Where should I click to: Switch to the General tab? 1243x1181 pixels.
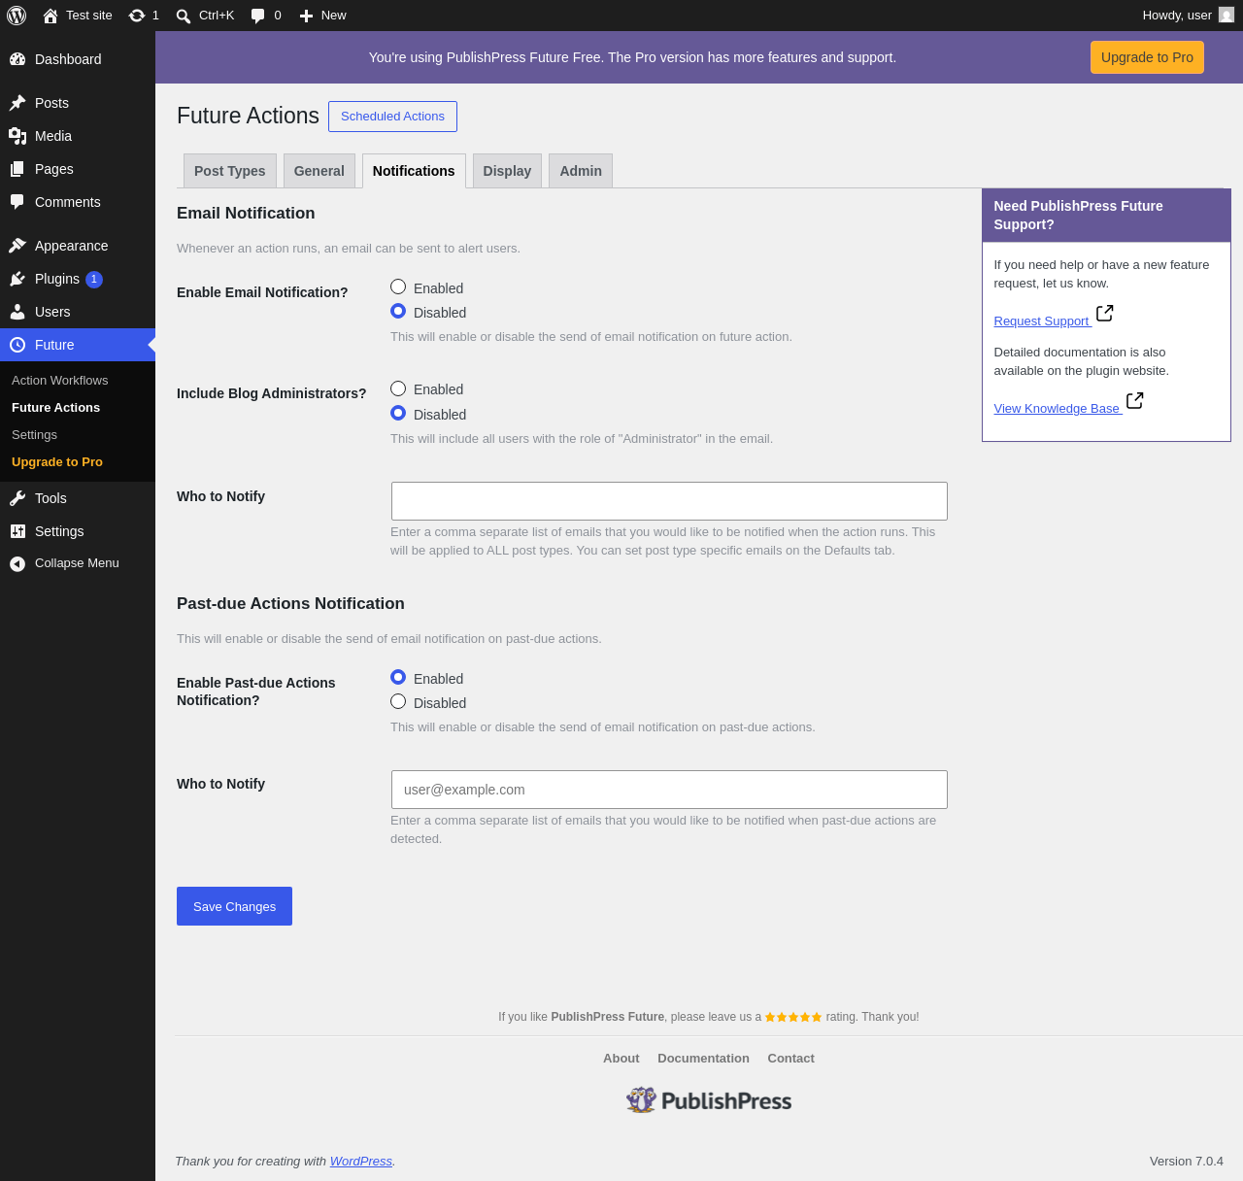click(x=319, y=171)
